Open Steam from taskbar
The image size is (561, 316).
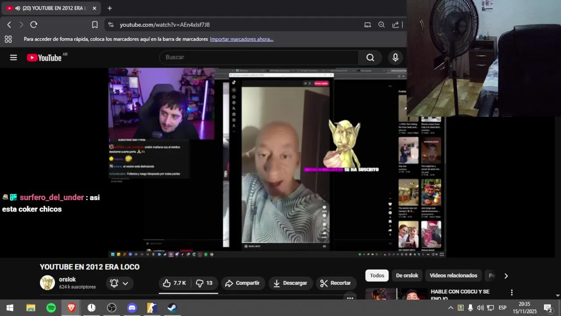[x=172, y=308]
